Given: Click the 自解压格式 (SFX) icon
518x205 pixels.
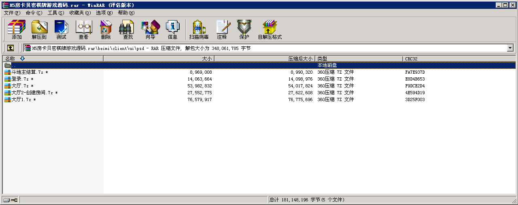Looking at the screenshot, I should point(270,30).
